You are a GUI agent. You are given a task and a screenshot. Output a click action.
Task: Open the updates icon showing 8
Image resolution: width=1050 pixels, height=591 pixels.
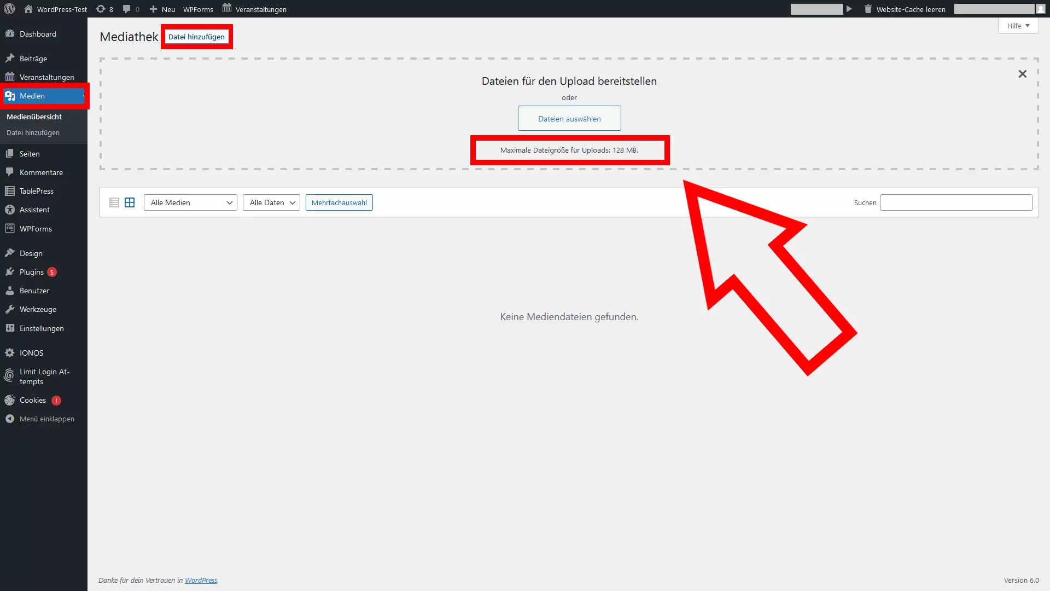tap(101, 9)
